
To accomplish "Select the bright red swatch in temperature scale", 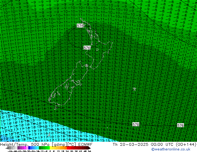I will [68, 148].
